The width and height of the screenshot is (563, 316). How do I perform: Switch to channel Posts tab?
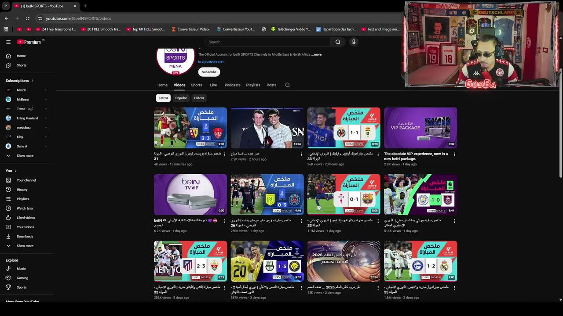[x=271, y=85]
